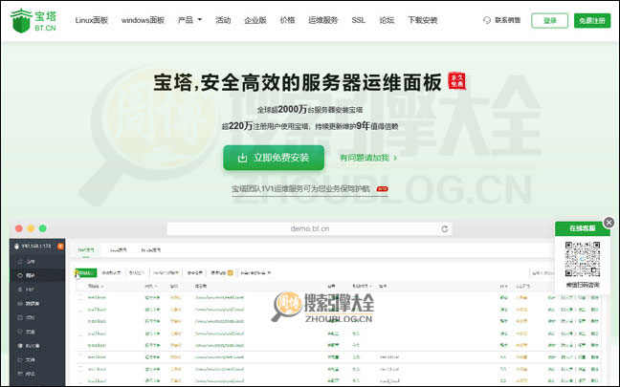620x387 pixels.
Task: Expand the 产品 dropdown menu
Action: tap(189, 20)
